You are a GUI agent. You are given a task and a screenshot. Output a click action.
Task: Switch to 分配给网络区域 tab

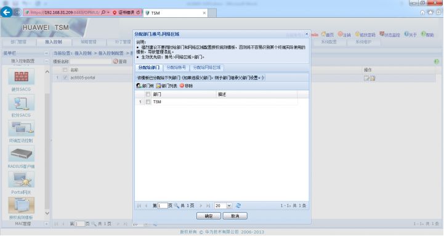[x=207, y=68]
